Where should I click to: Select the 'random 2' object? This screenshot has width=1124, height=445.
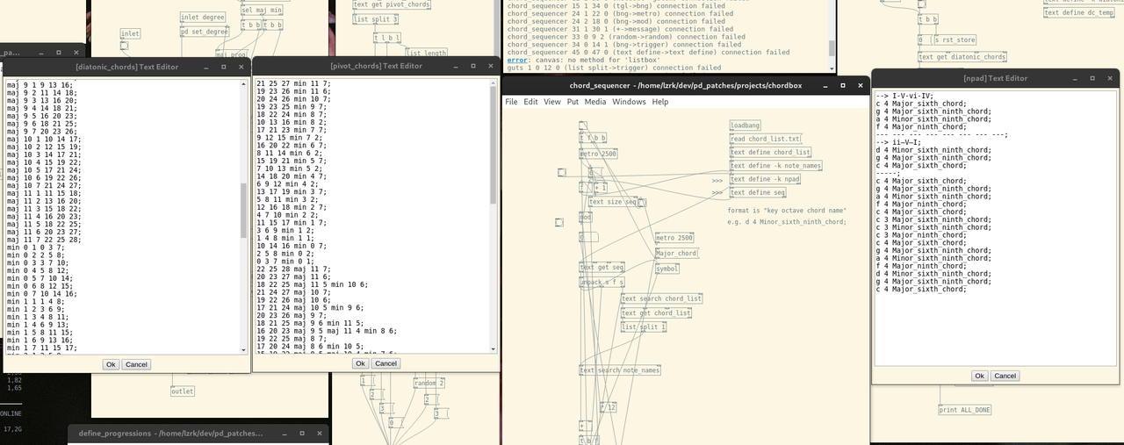tap(429, 384)
